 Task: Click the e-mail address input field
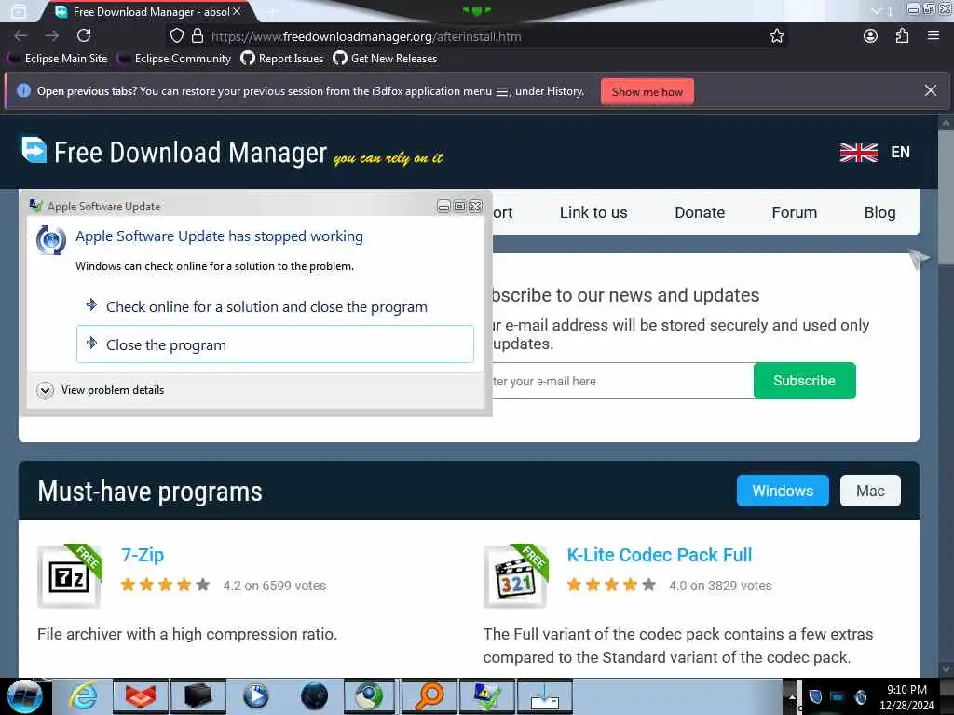pos(622,381)
